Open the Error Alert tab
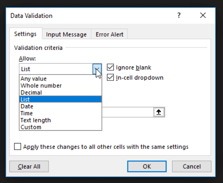 click(110, 34)
